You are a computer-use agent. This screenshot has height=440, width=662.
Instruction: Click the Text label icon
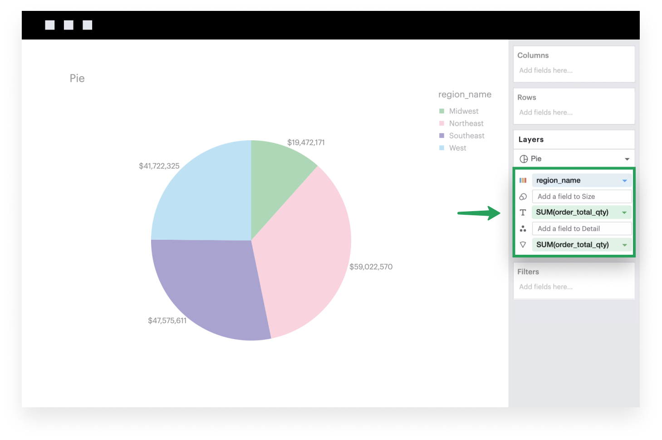coord(523,213)
